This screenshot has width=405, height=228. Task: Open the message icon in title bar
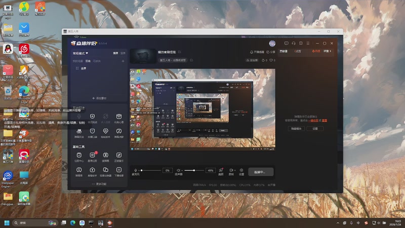pos(286,44)
